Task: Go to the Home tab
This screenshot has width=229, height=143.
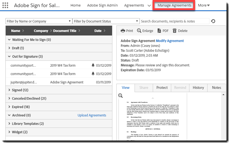Action: 76,6
